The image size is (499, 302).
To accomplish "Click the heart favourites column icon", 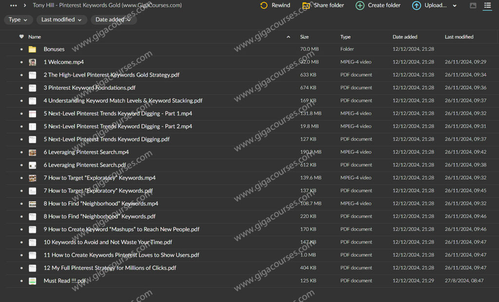I will [21, 37].
